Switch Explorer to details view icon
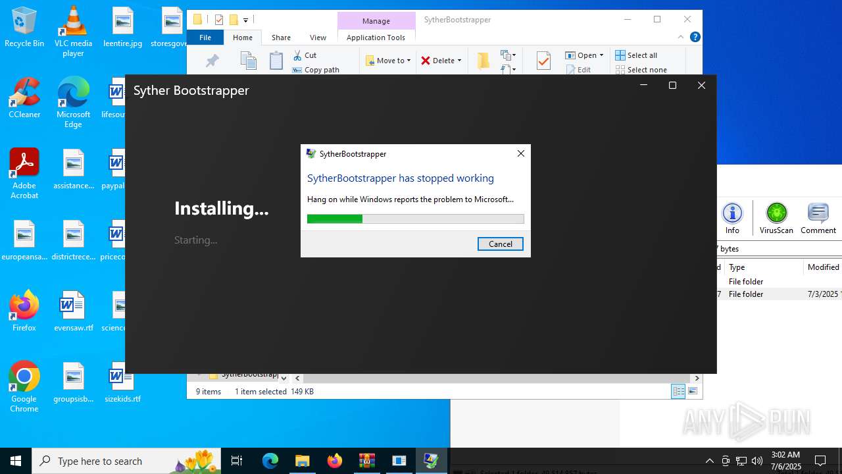 pos(678,392)
